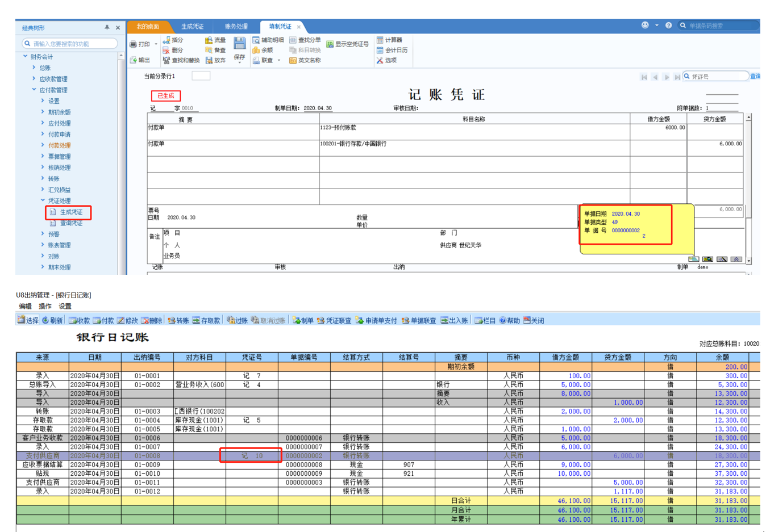Toggle the pin icon on the 经典树形 panel
Screen dimensions: 766x532
tap(107, 27)
